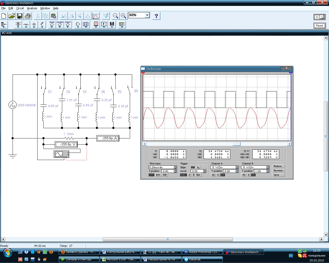Open the Sources parts bin
329x263 pixels.
coord(18,25)
